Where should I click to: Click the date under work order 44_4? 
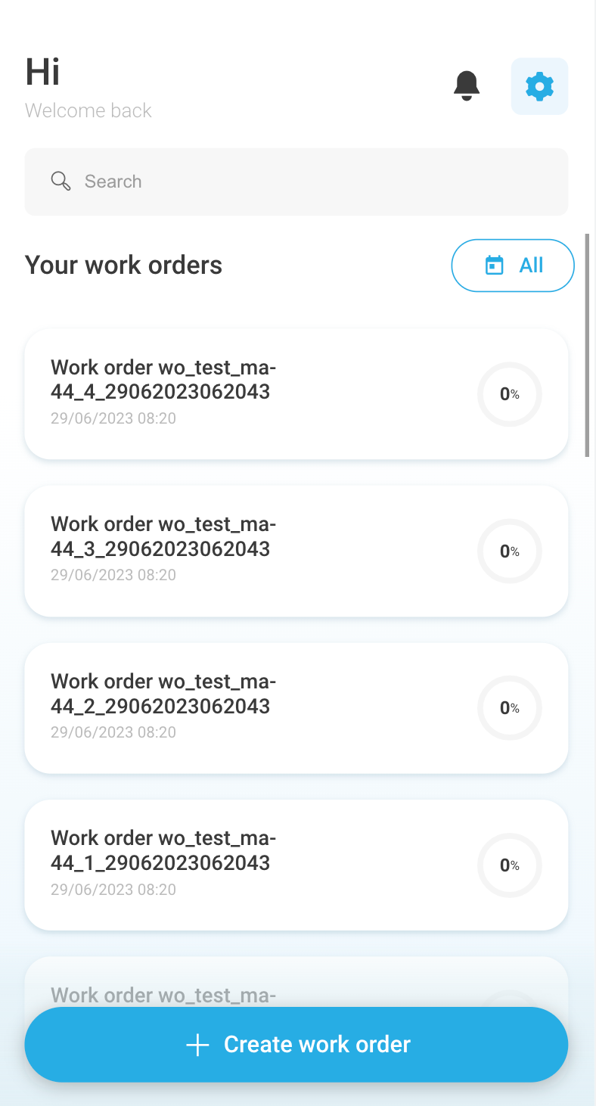click(113, 418)
